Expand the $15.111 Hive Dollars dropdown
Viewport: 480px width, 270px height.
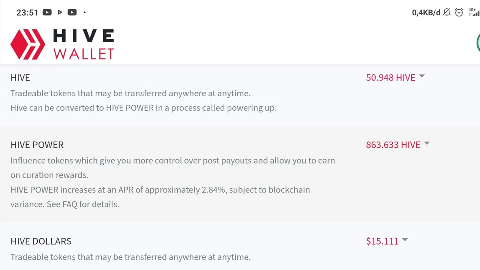[x=405, y=240]
